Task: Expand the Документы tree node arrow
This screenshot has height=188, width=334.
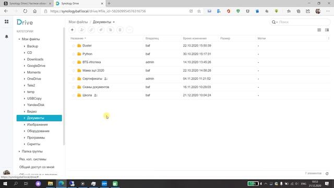Action: [25, 118]
